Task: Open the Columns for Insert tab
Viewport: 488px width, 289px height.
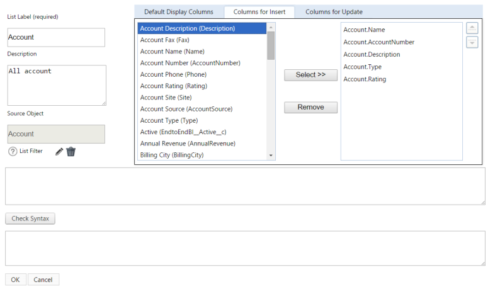Action: pyautogui.click(x=259, y=12)
